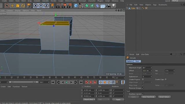Open the material manager Texture menu

click(x=24, y=87)
